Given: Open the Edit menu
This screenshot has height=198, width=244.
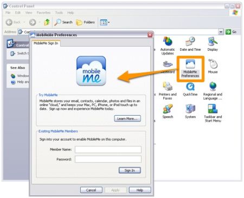Looking at the screenshot, I should 18,12.
